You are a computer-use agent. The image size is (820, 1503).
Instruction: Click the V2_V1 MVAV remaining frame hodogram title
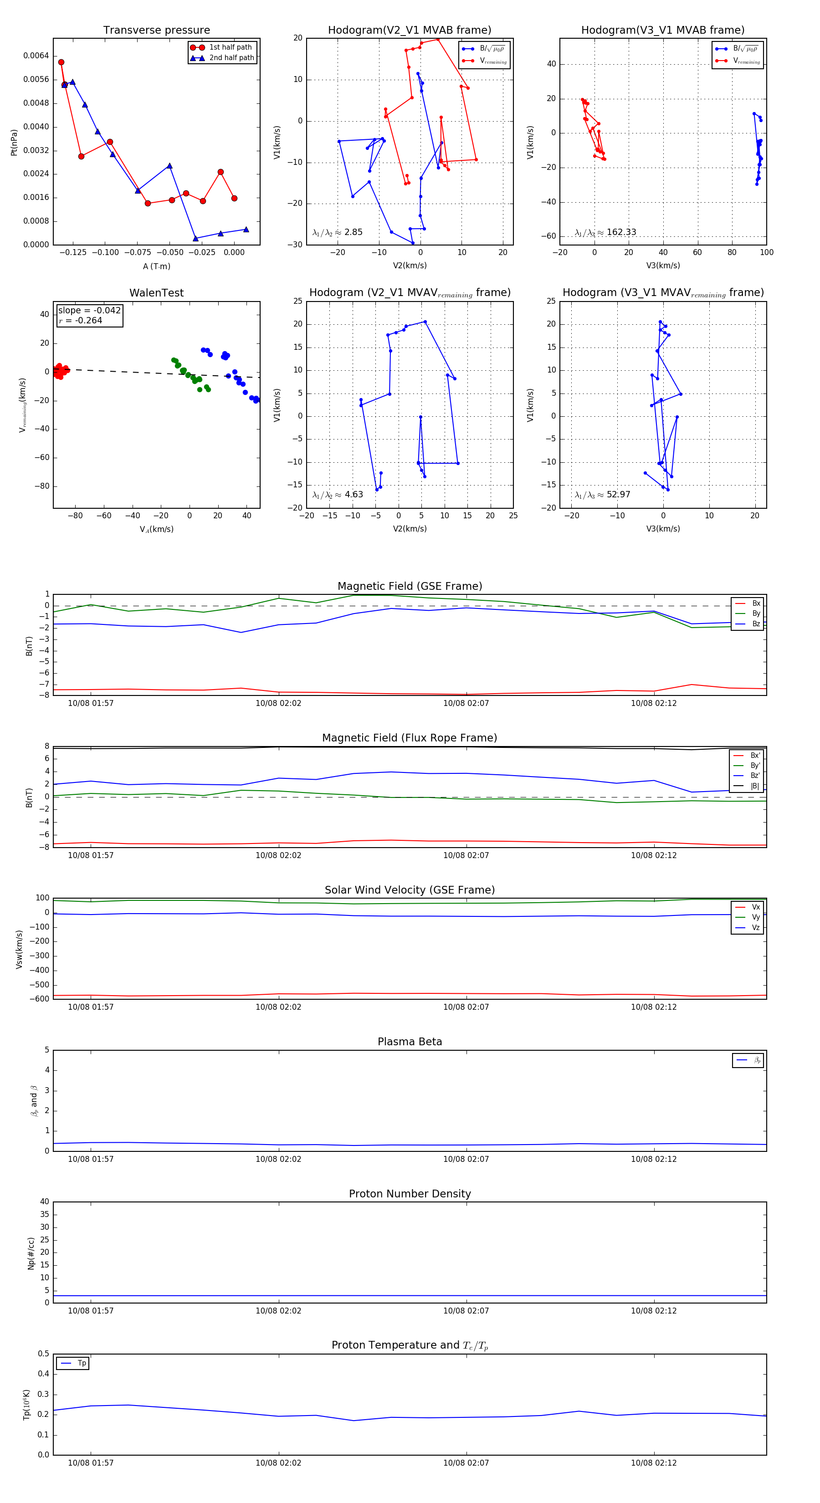tap(410, 293)
